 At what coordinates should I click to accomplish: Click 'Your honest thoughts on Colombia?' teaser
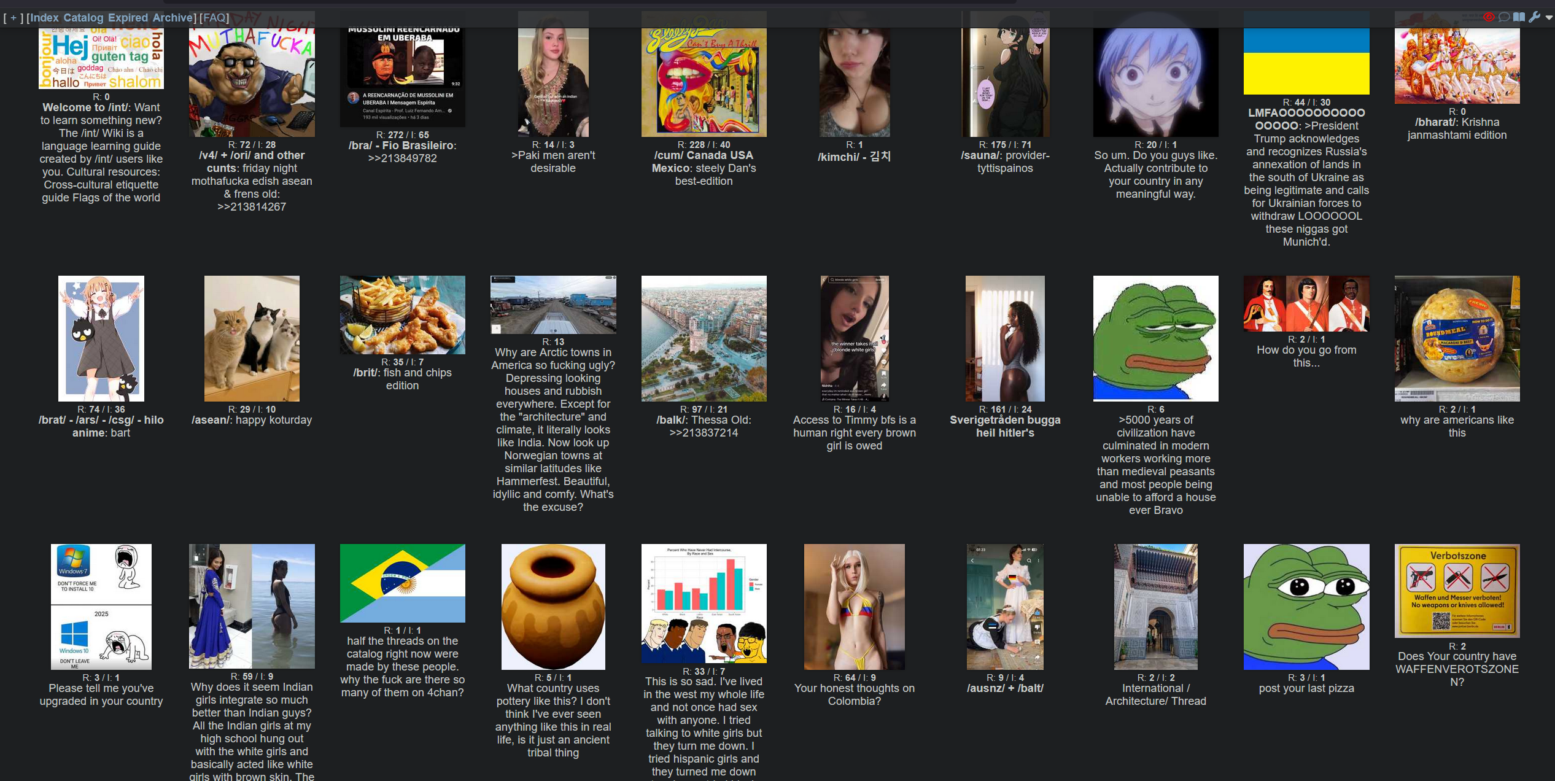click(855, 694)
